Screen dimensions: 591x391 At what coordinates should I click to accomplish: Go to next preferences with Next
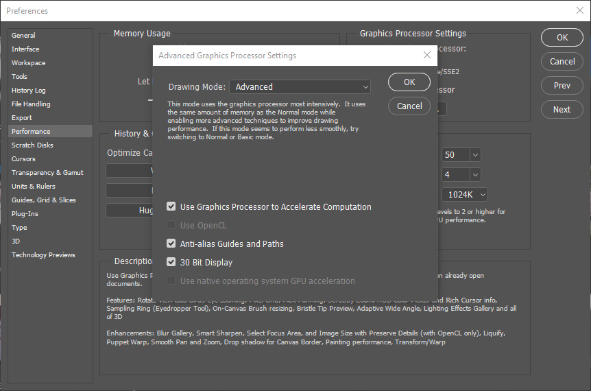pyautogui.click(x=562, y=109)
